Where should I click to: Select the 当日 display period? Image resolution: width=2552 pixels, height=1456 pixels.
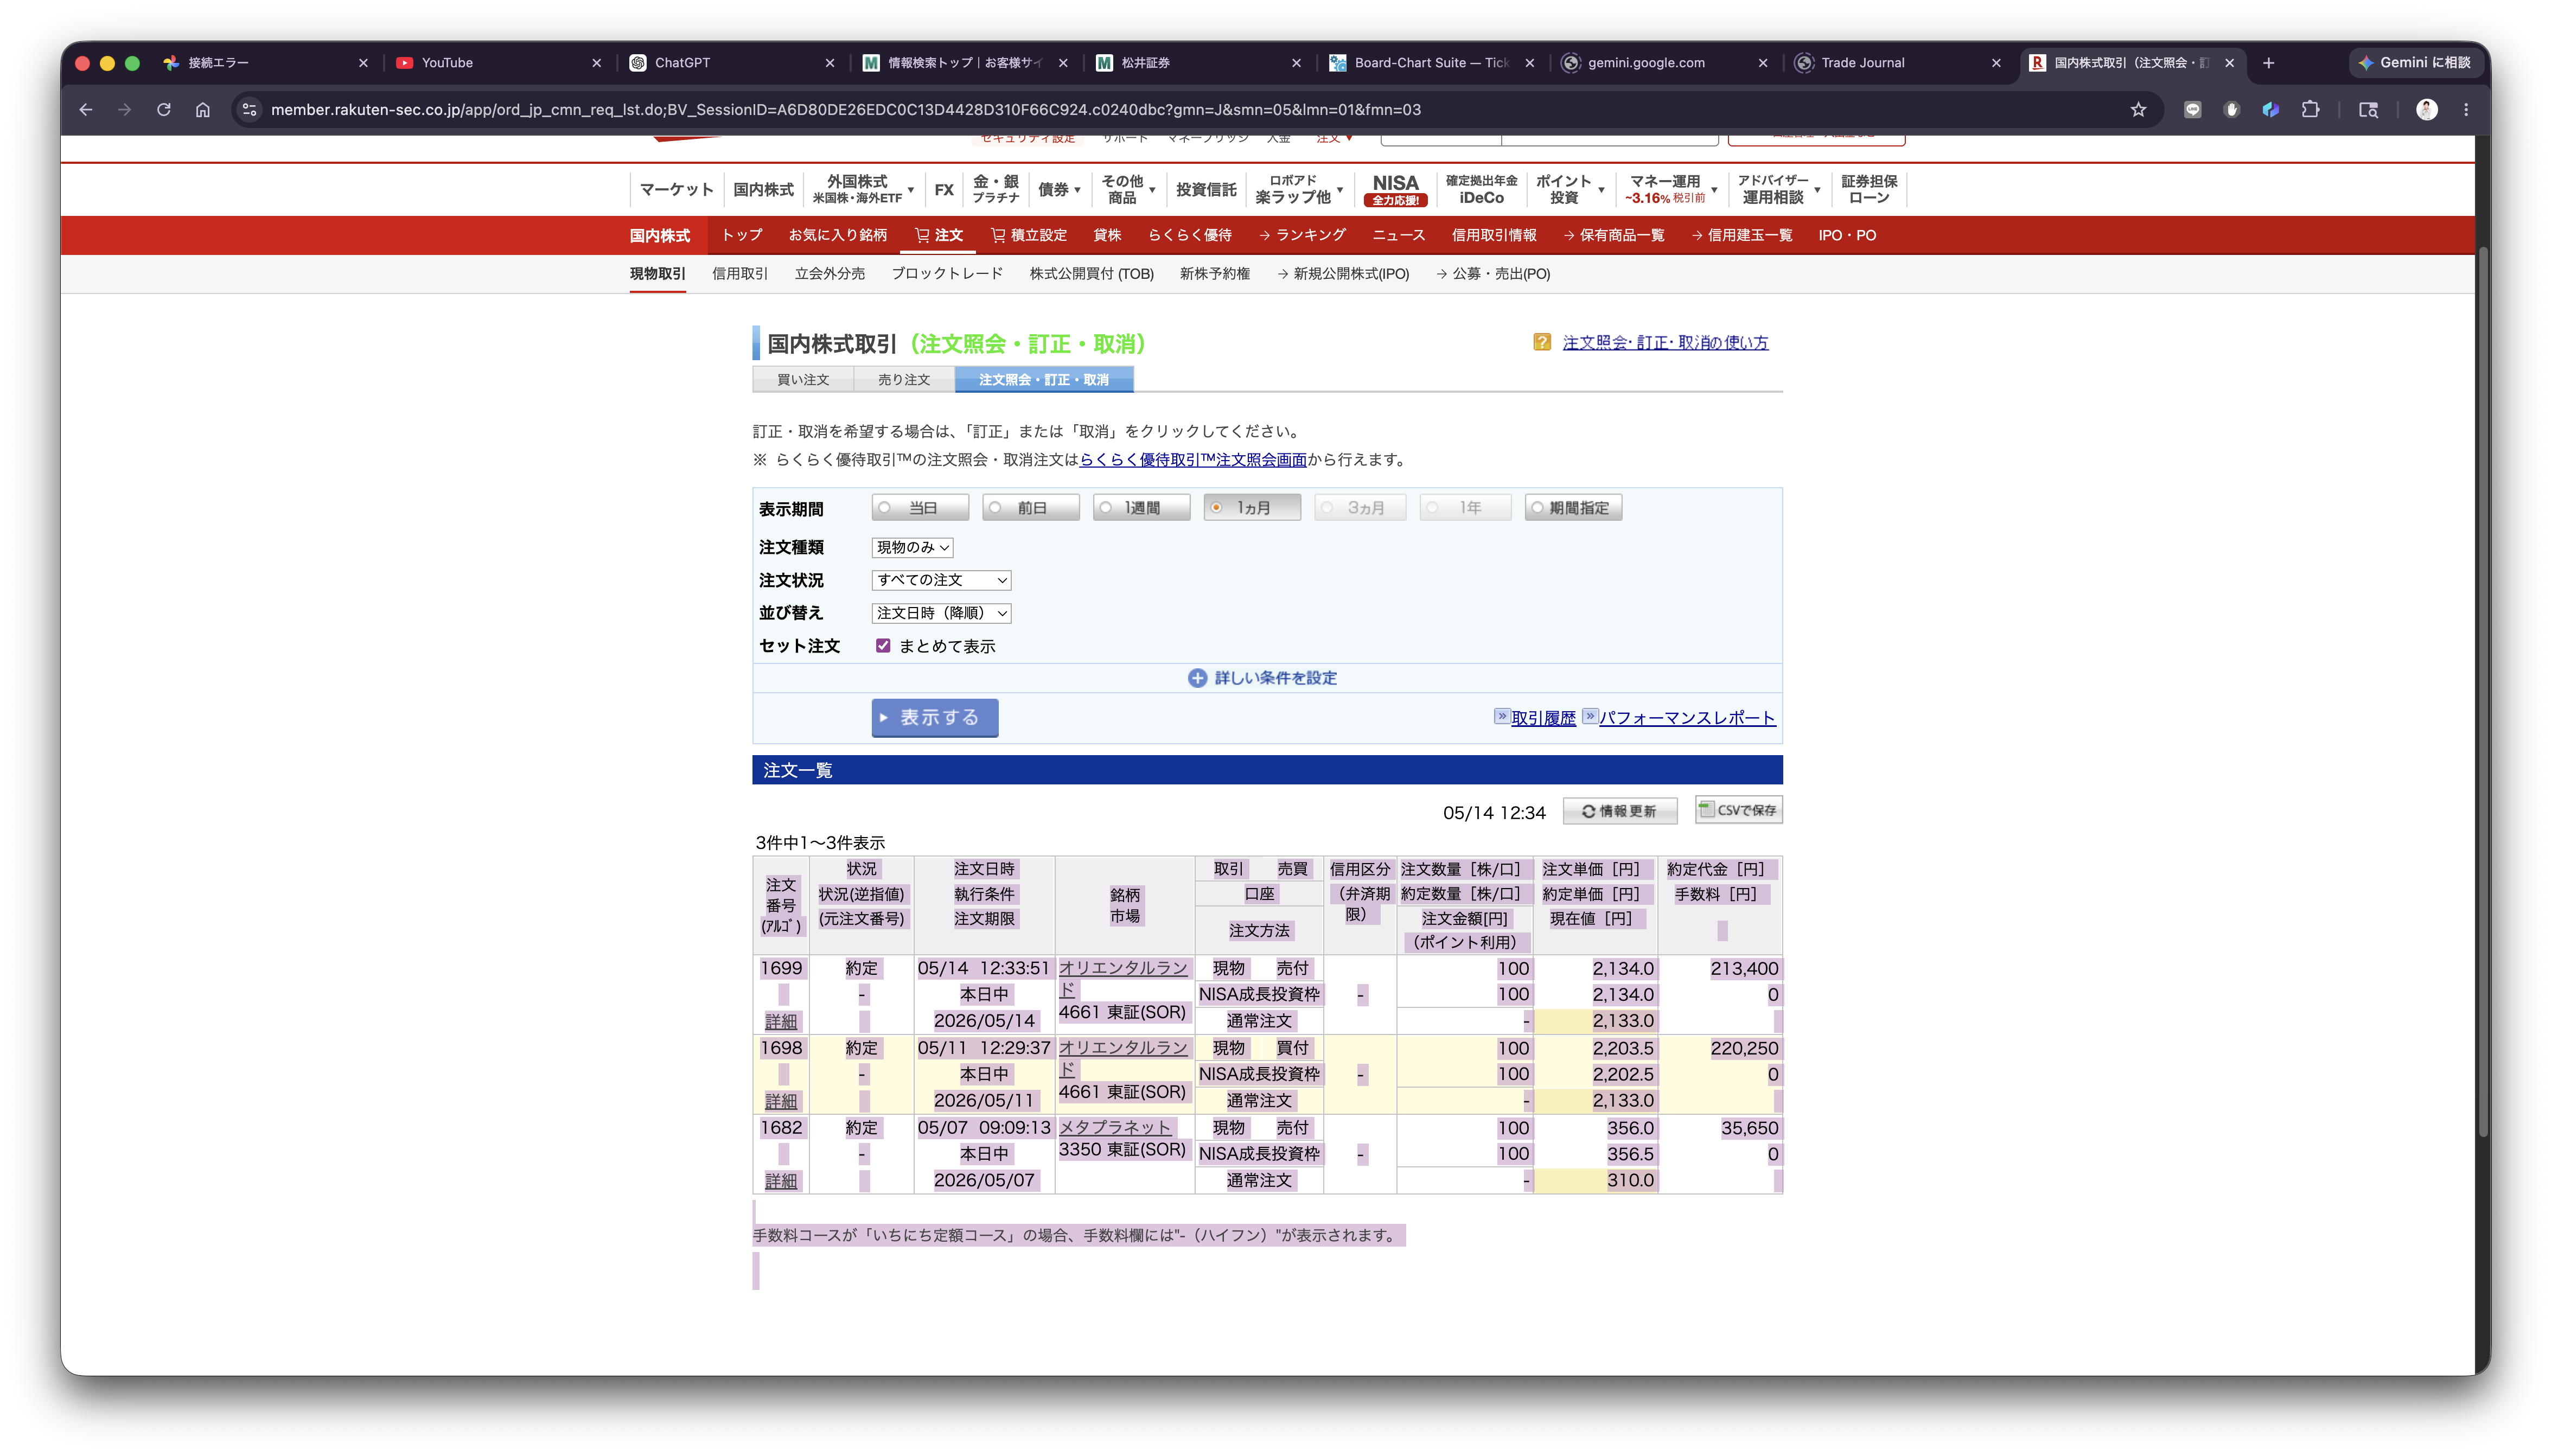click(x=920, y=508)
